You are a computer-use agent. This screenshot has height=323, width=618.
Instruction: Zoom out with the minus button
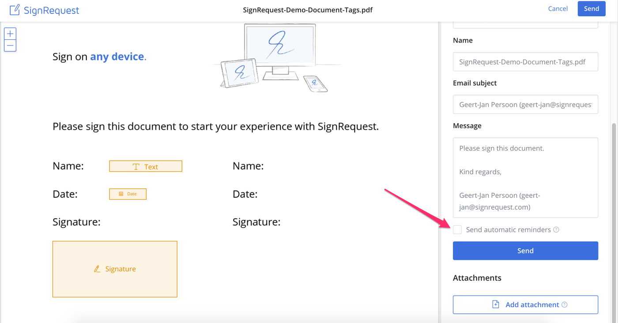(10, 46)
